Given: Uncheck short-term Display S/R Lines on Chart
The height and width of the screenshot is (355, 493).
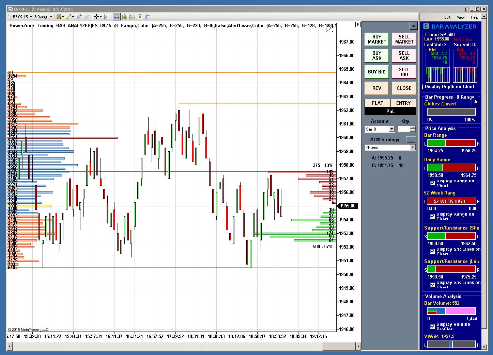Looking at the screenshot, I should click(x=433, y=252).
